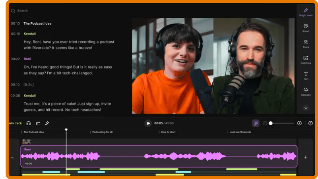Screen dimensions: 318x179
Task: Add clip with plus at timeline right
Action: coord(306,157)
